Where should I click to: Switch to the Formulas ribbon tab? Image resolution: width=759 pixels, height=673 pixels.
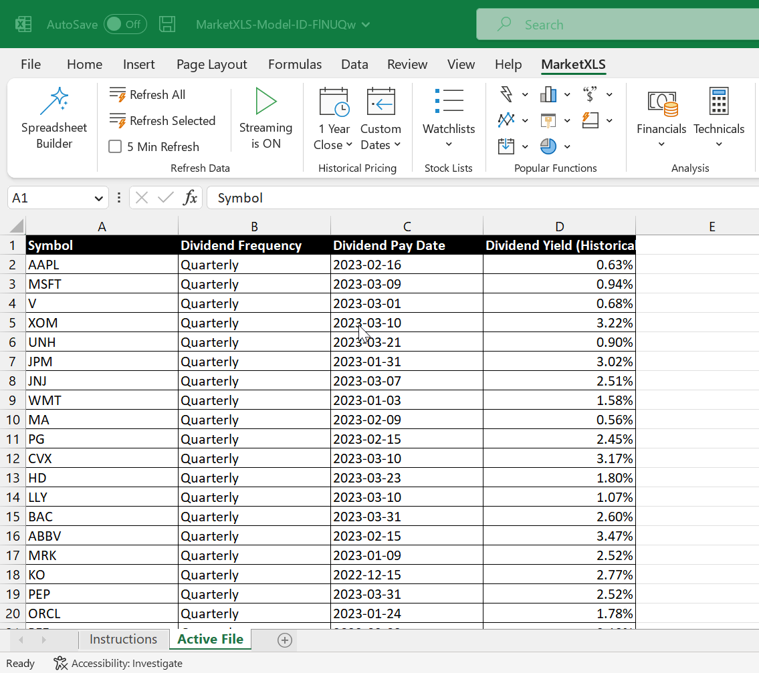pyautogui.click(x=295, y=64)
